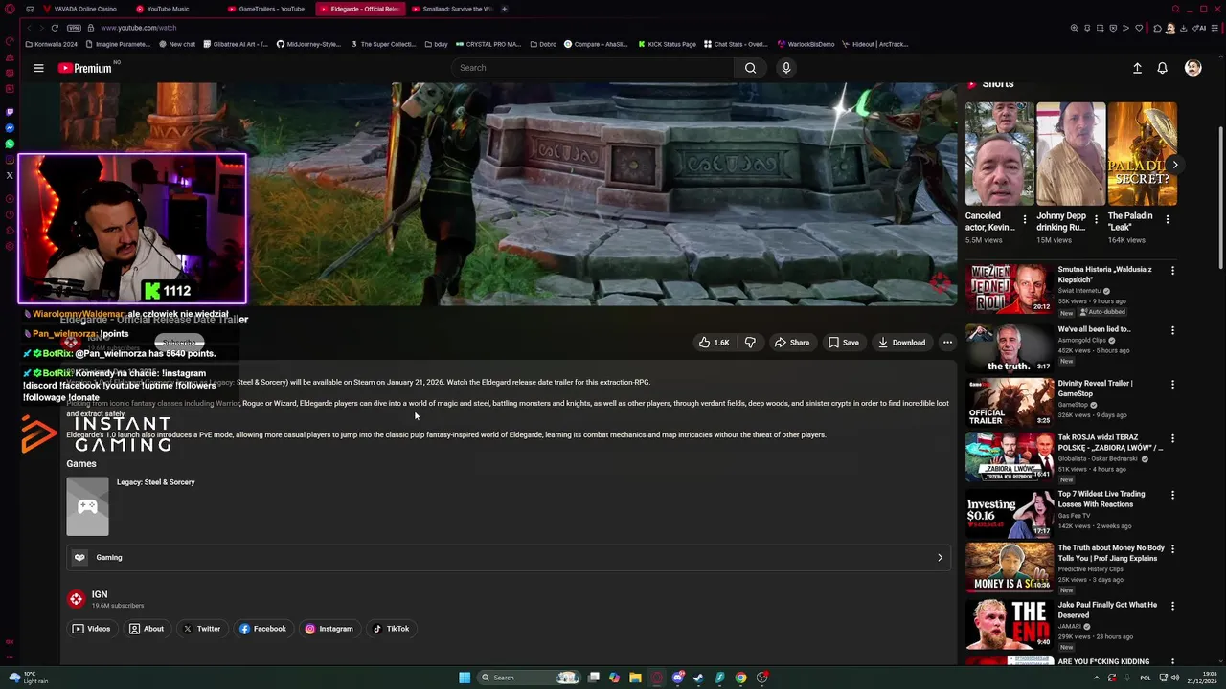The image size is (1226, 689).
Task: Switch to the GameTrailers - YouTube tab
Action: point(266,9)
